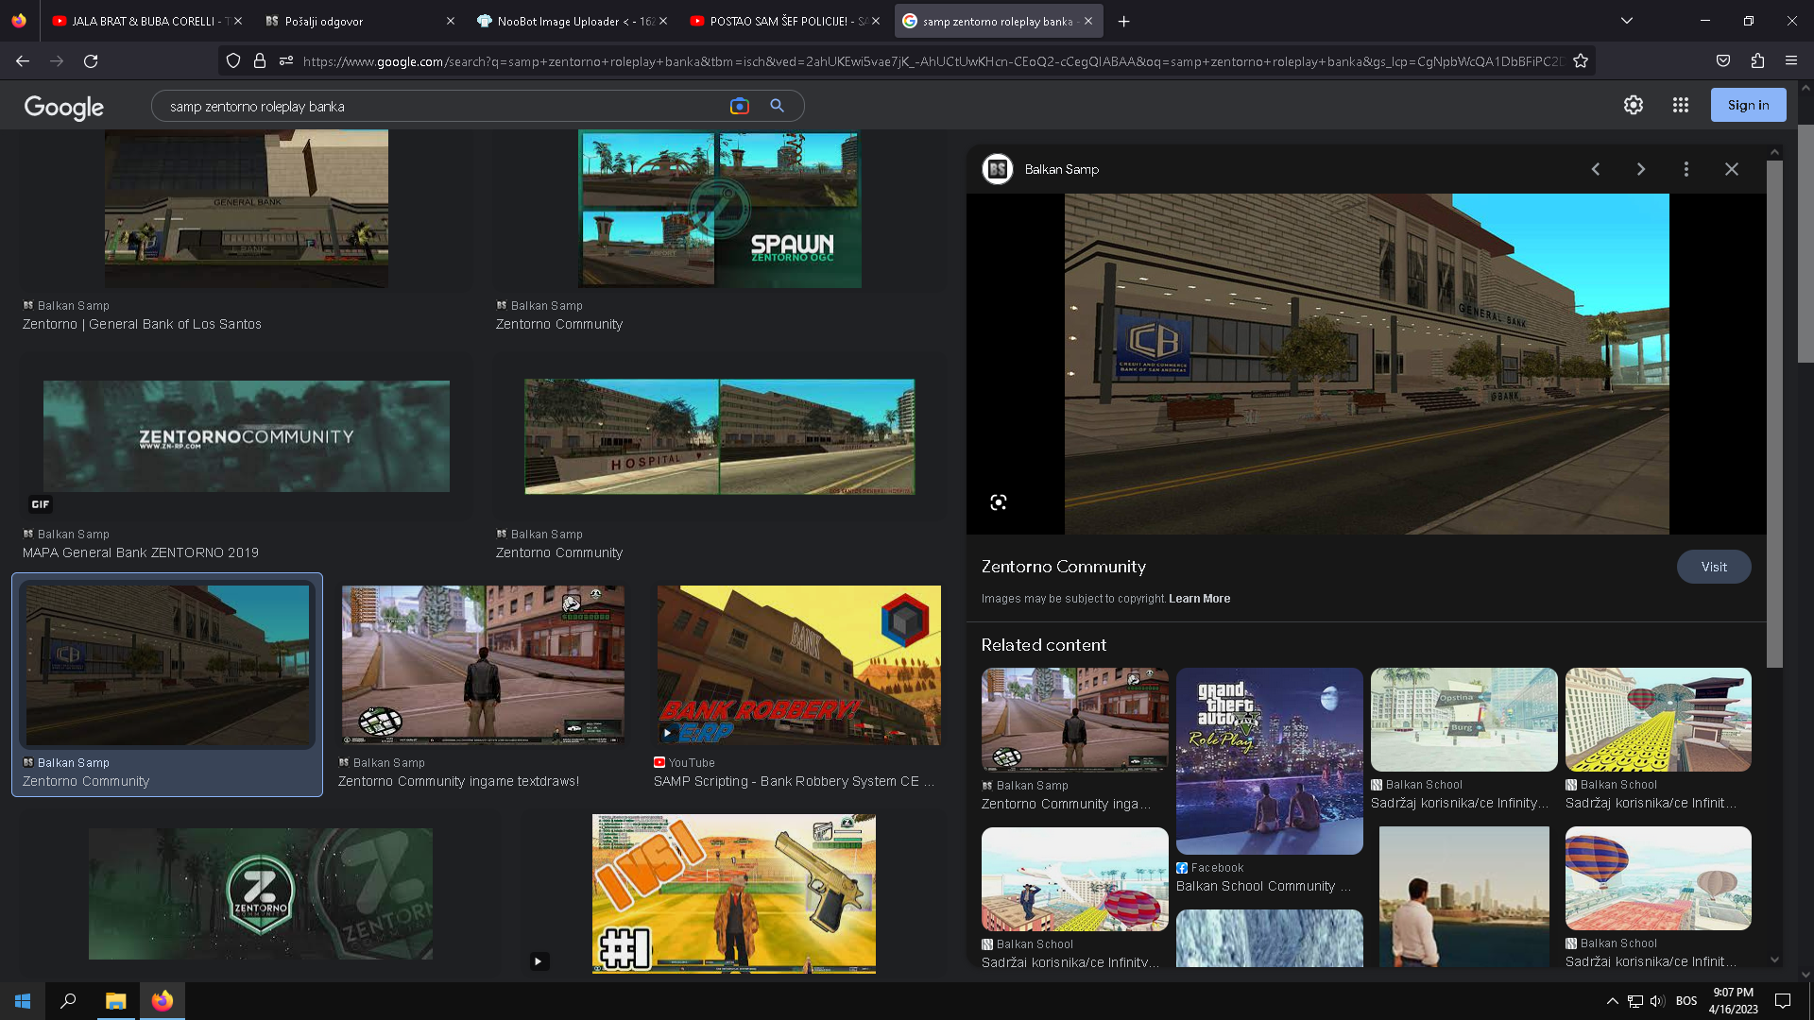Show previous image in preview panel
The image size is (1814, 1020).
pyautogui.click(x=1596, y=169)
